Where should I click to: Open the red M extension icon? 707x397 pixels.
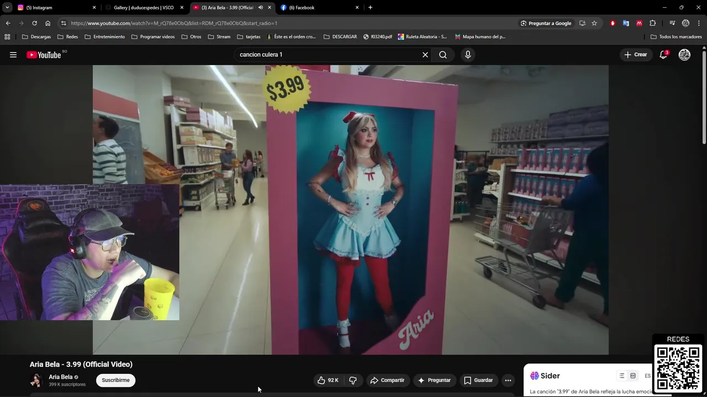point(639,23)
